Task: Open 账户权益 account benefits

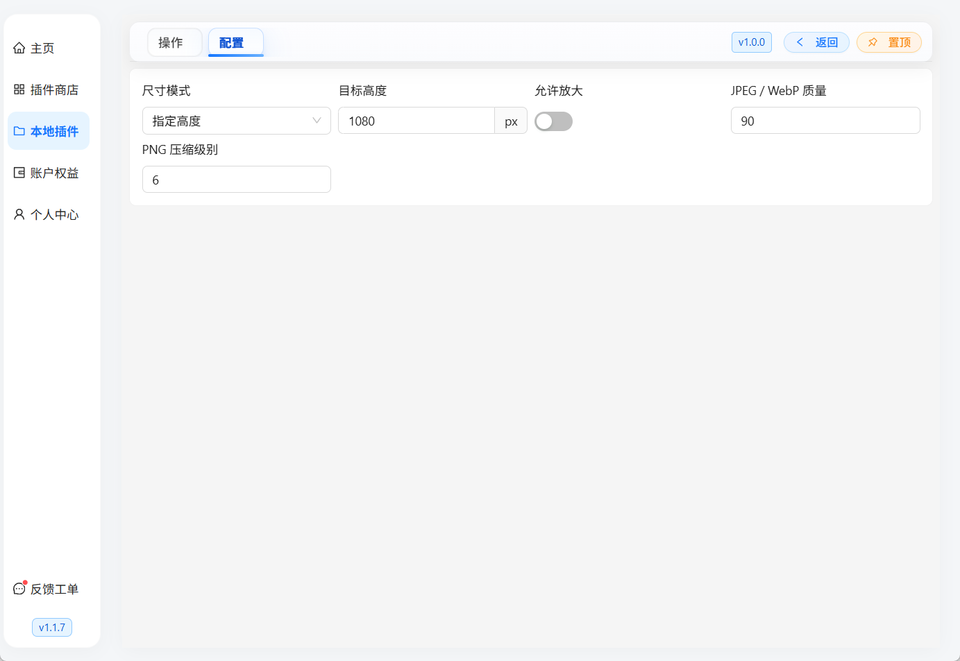Action: tap(48, 173)
